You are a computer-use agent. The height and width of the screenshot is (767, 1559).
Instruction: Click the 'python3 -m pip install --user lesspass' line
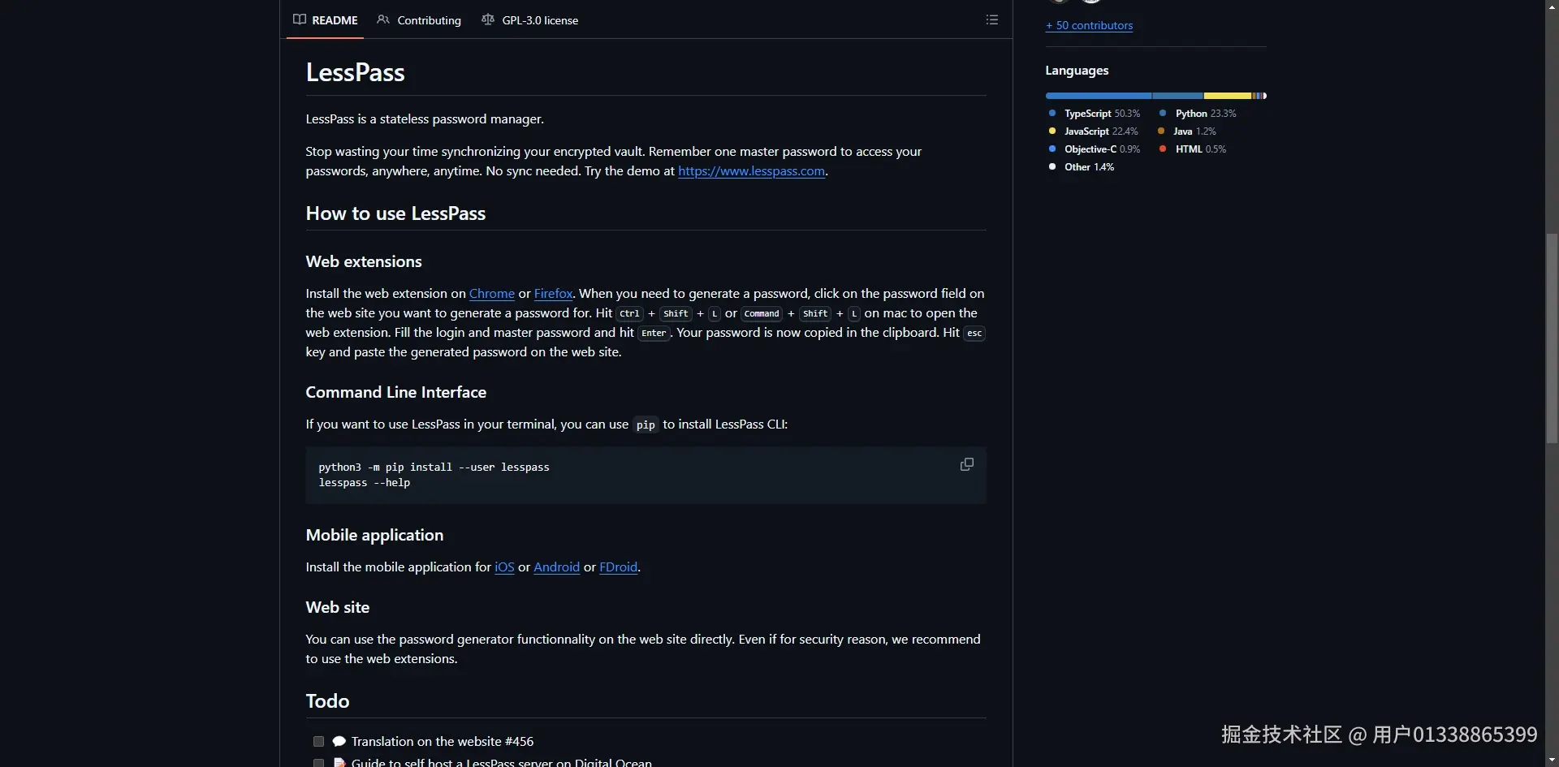434,468
